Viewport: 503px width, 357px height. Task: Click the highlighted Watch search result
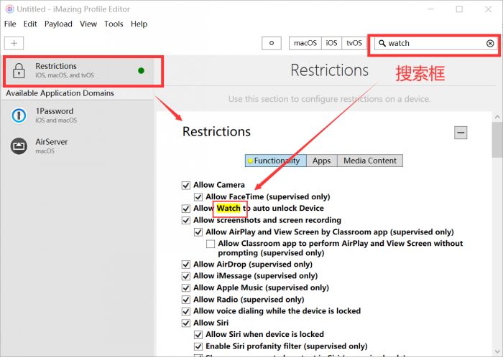pos(229,209)
